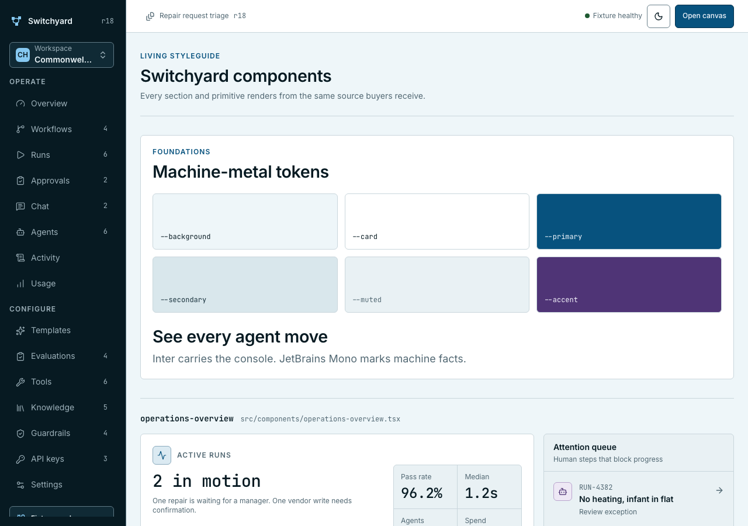Screen dimensions: 748x526
Task: Click the Activity log icon
Action: 20,258
